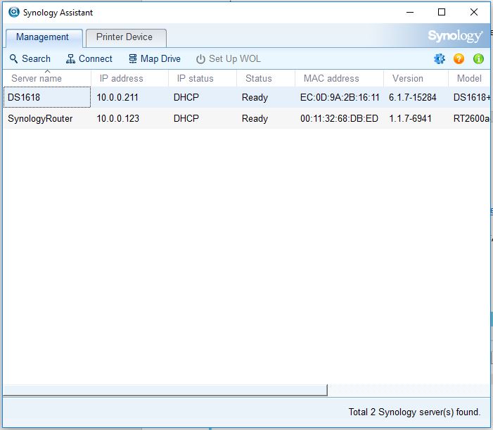
Task: Select the DS1618 server name
Action: [x=24, y=98]
